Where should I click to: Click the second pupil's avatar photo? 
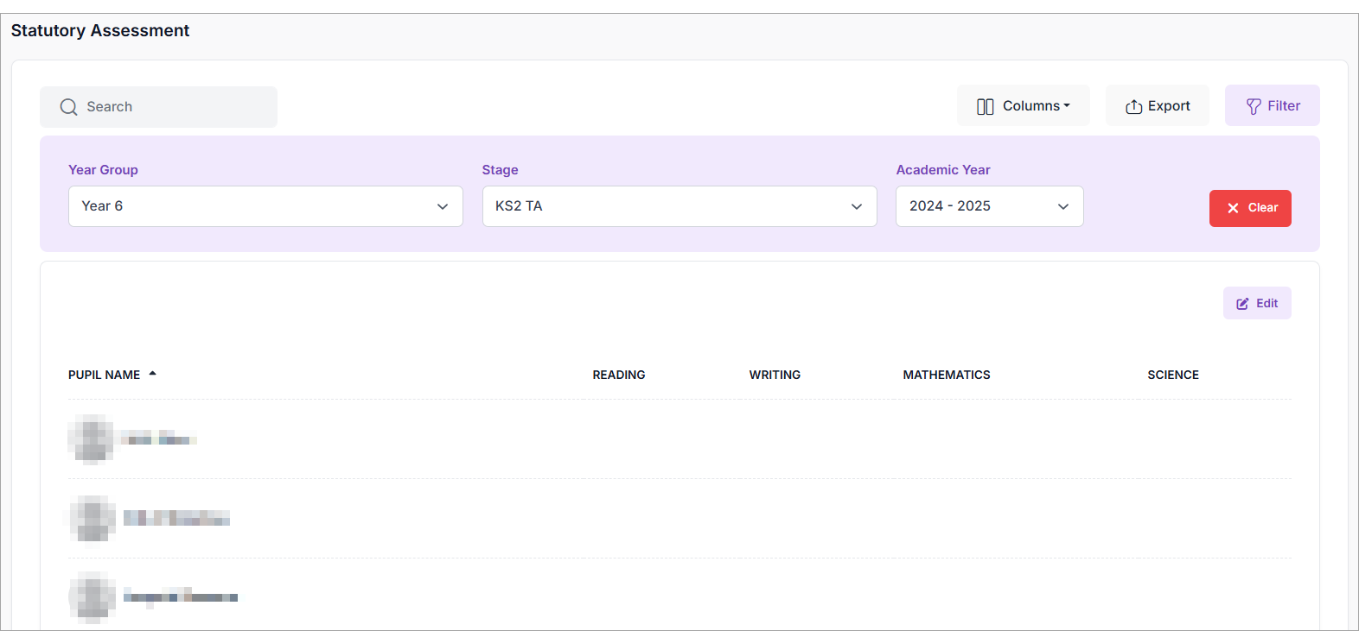point(92,519)
